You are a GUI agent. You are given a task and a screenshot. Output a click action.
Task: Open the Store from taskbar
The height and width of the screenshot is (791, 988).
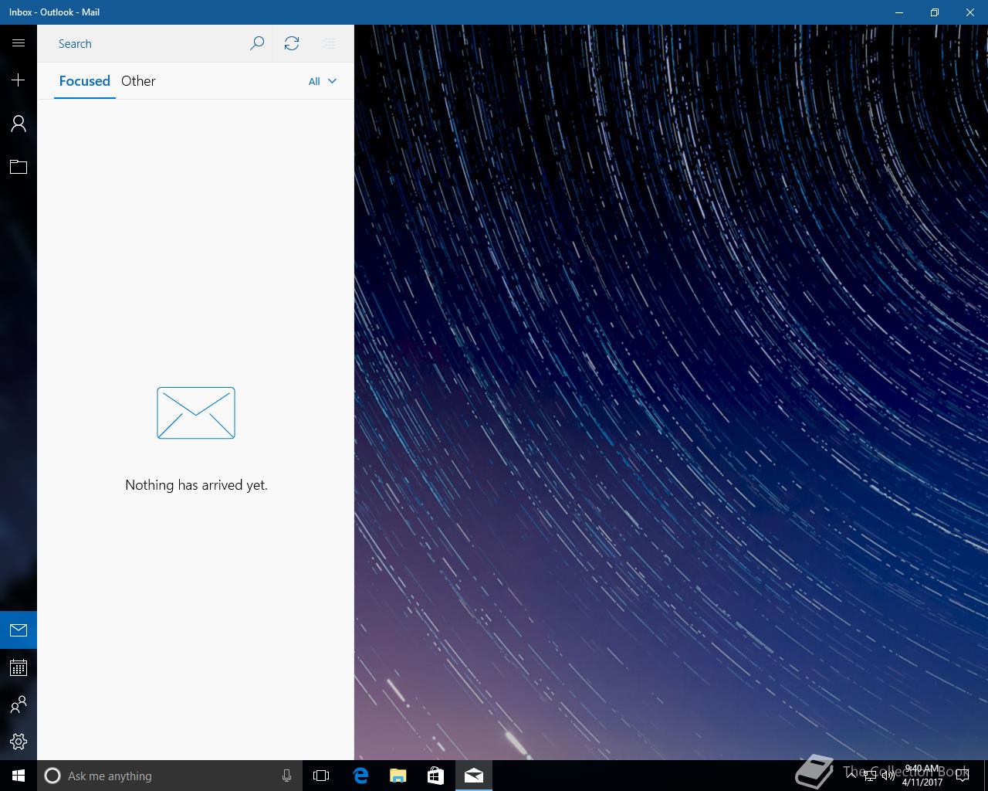[x=435, y=776]
